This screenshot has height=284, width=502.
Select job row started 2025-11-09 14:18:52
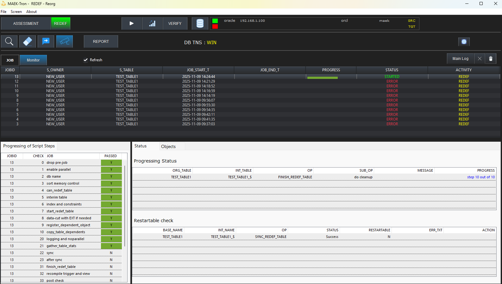click(x=250, y=86)
